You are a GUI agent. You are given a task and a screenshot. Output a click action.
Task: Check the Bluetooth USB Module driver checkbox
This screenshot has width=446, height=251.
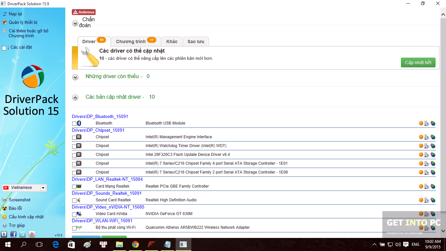(74, 124)
